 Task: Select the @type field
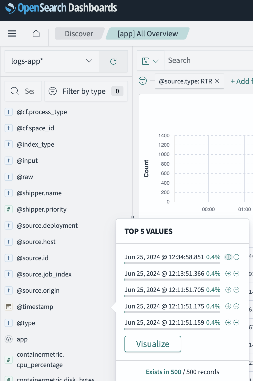(x=26, y=323)
